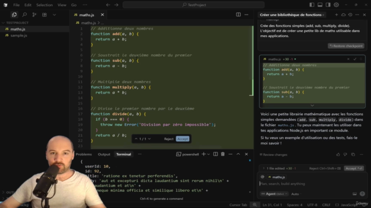Open the Selection menu
This screenshot has width=371, height=208.
click(x=44, y=5)
